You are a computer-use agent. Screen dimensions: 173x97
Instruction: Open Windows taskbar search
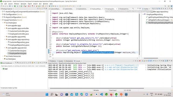pos(52,94)
